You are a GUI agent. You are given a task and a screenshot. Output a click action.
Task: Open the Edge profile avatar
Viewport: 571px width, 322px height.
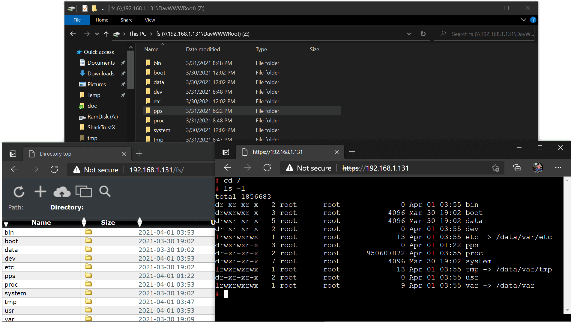538,168
